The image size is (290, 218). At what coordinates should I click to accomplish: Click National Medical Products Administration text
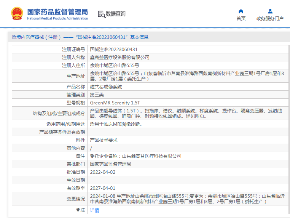tap(57, 19)
